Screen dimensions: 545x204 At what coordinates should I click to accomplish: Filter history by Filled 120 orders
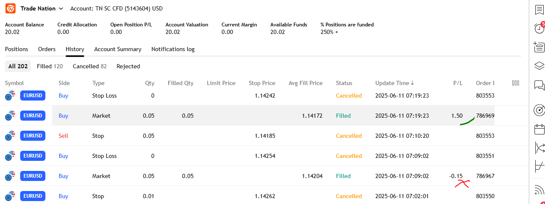pyautogui.click(x=50, y=66)
